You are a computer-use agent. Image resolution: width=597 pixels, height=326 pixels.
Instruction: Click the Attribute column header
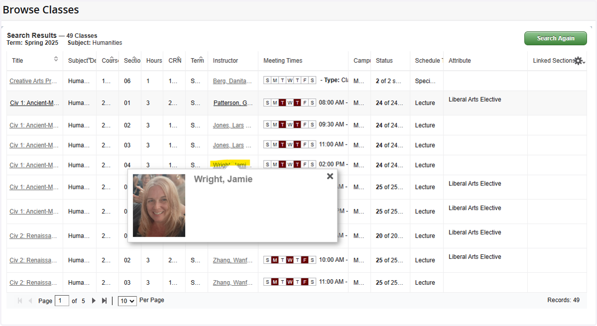[x=460, y=61]
